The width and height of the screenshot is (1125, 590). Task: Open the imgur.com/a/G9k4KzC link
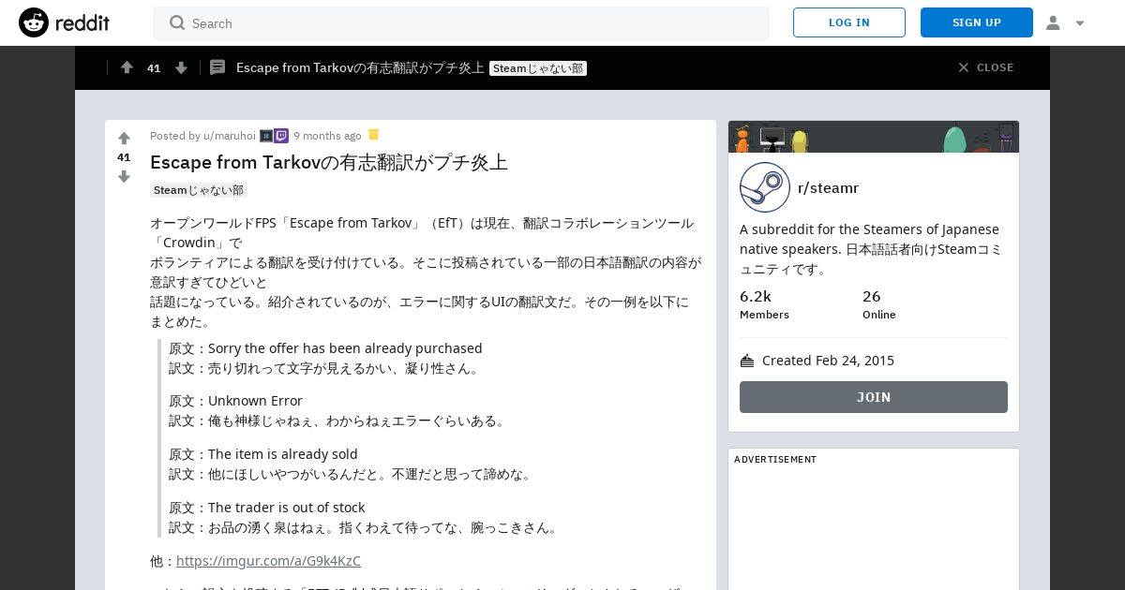(268, 561)
